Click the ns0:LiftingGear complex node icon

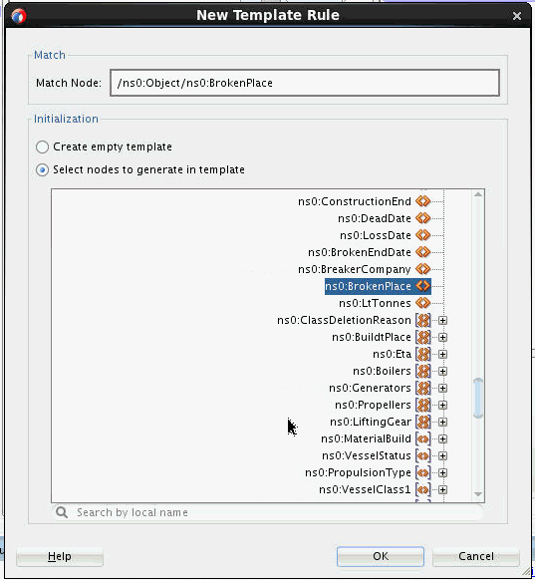pos(423,423)
